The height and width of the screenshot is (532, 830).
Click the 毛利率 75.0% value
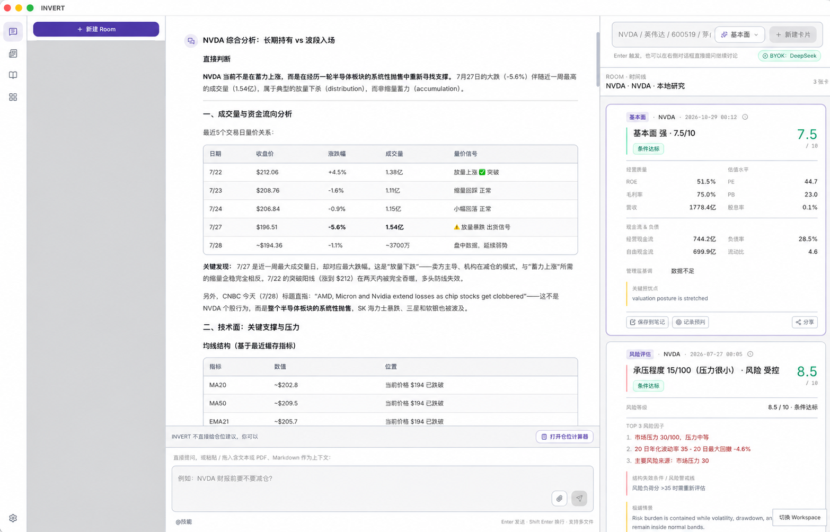(x=706, y=194)
